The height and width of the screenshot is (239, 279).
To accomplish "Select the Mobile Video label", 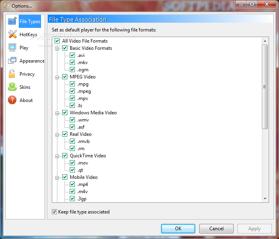I will tap(84, 177).
